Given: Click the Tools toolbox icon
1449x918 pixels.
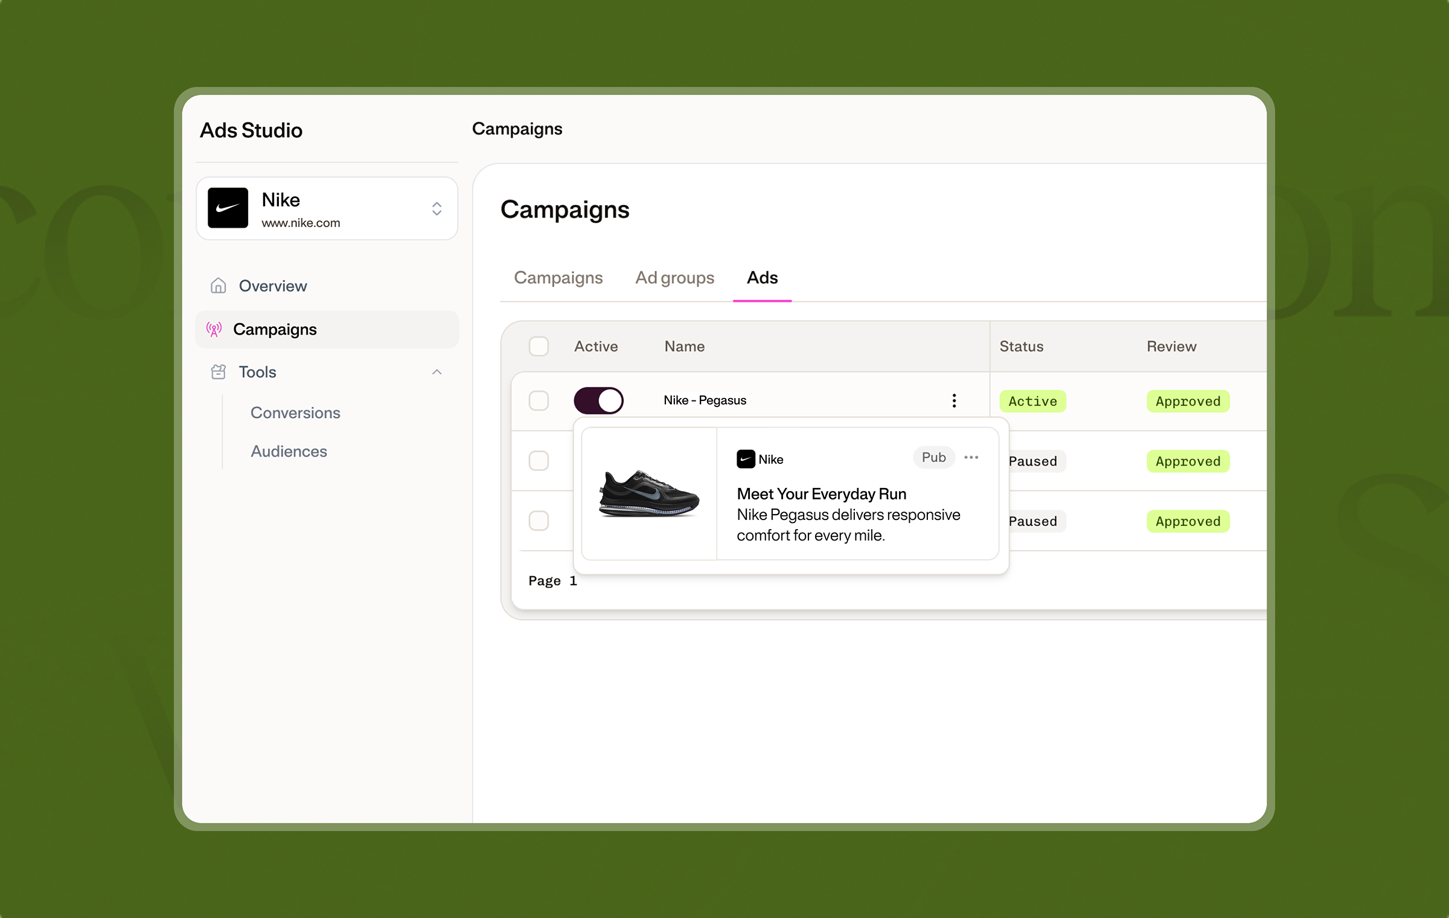Looking at the screenshot, I should click(x=218, y=372).
